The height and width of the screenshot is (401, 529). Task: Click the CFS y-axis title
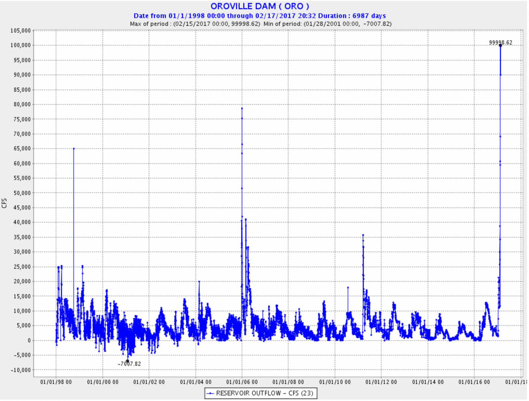(x=4, y=203)
